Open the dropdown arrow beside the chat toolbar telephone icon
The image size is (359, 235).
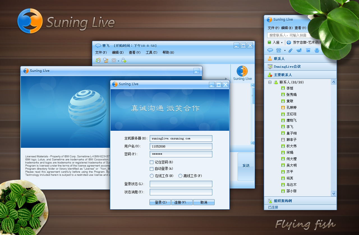point(119,61)
